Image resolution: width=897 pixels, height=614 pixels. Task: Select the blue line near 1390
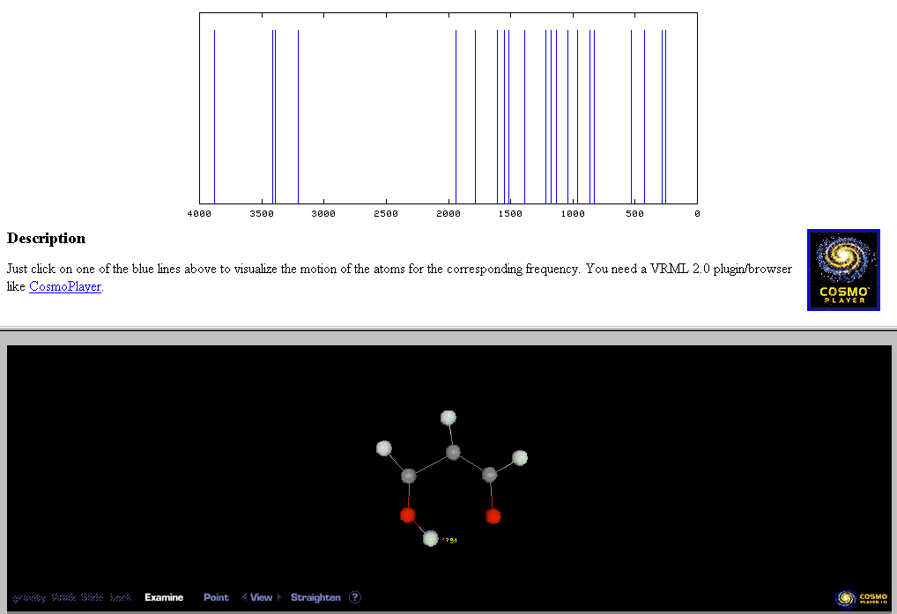click(x=524, y=116)
